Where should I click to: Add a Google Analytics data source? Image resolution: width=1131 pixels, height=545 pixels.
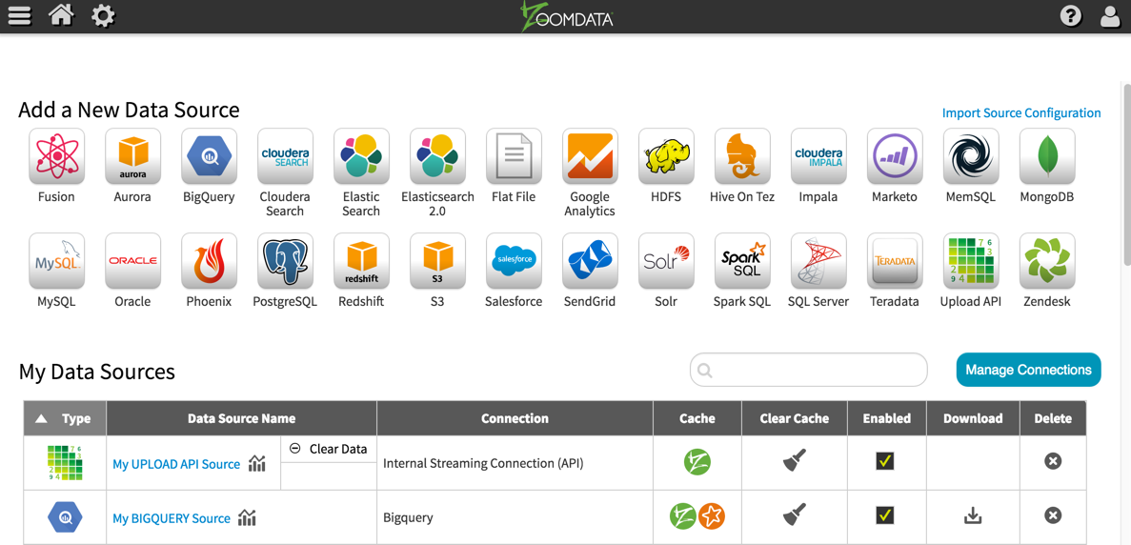[590, 156]
